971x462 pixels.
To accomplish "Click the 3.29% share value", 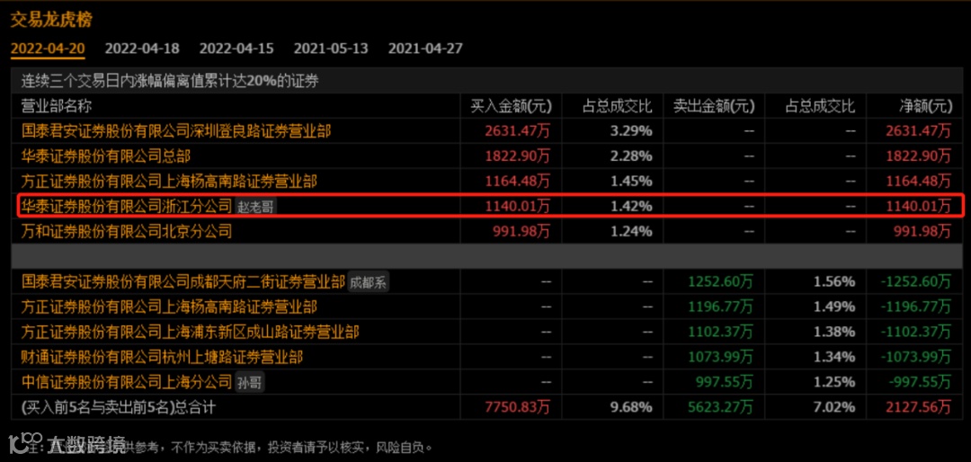I will pyautogui.click(x=633, y=130).
